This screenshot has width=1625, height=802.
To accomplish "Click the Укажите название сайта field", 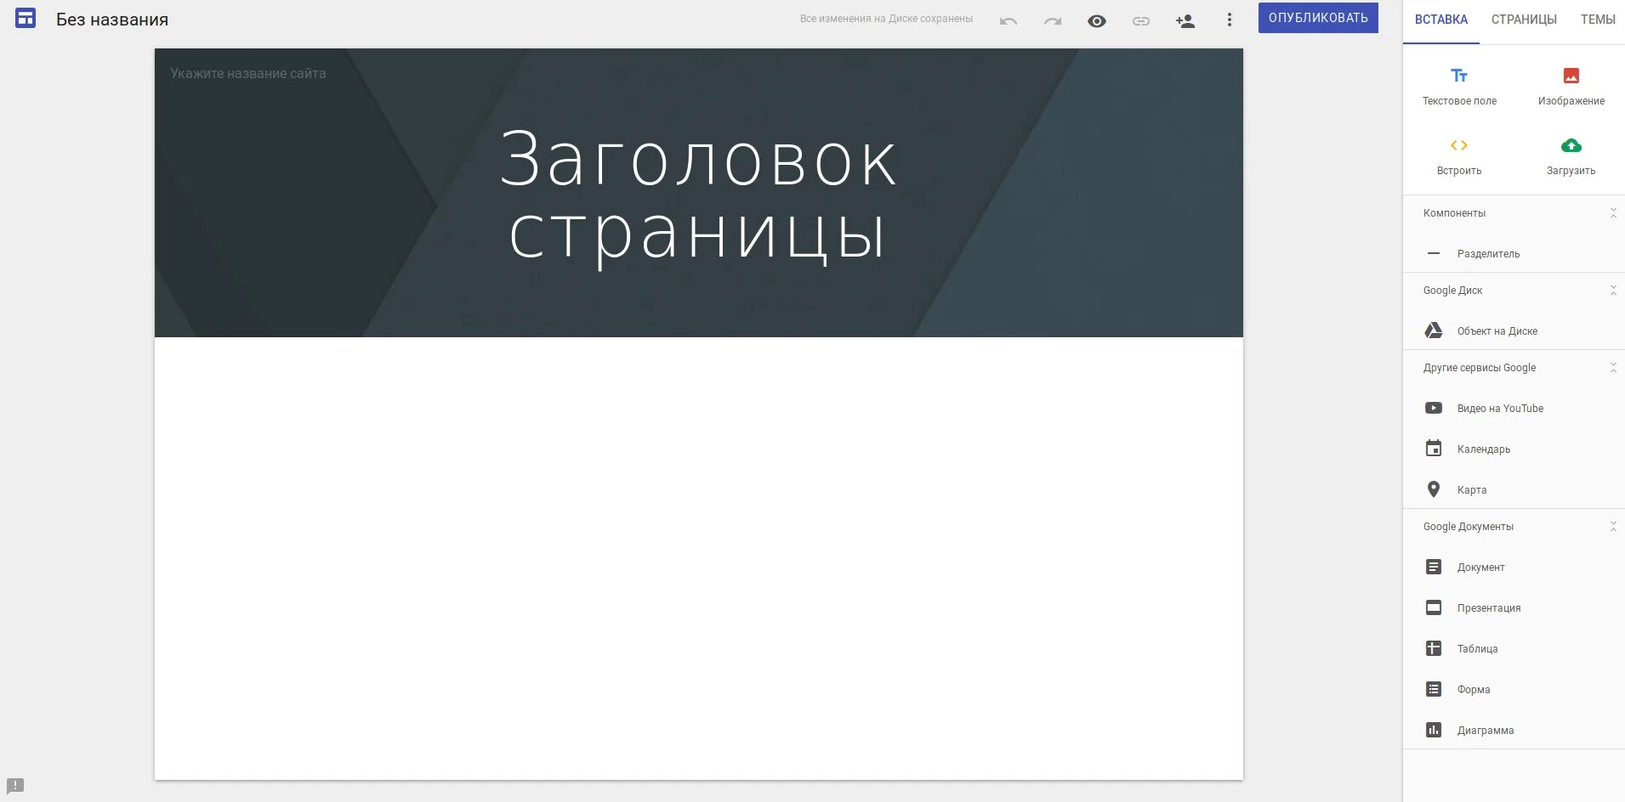I will click(248, 74).
